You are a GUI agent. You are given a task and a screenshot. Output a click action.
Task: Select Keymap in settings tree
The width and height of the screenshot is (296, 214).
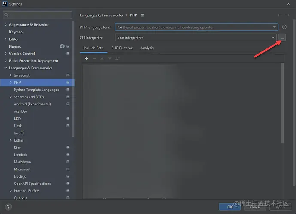click(x=16, y=32)
